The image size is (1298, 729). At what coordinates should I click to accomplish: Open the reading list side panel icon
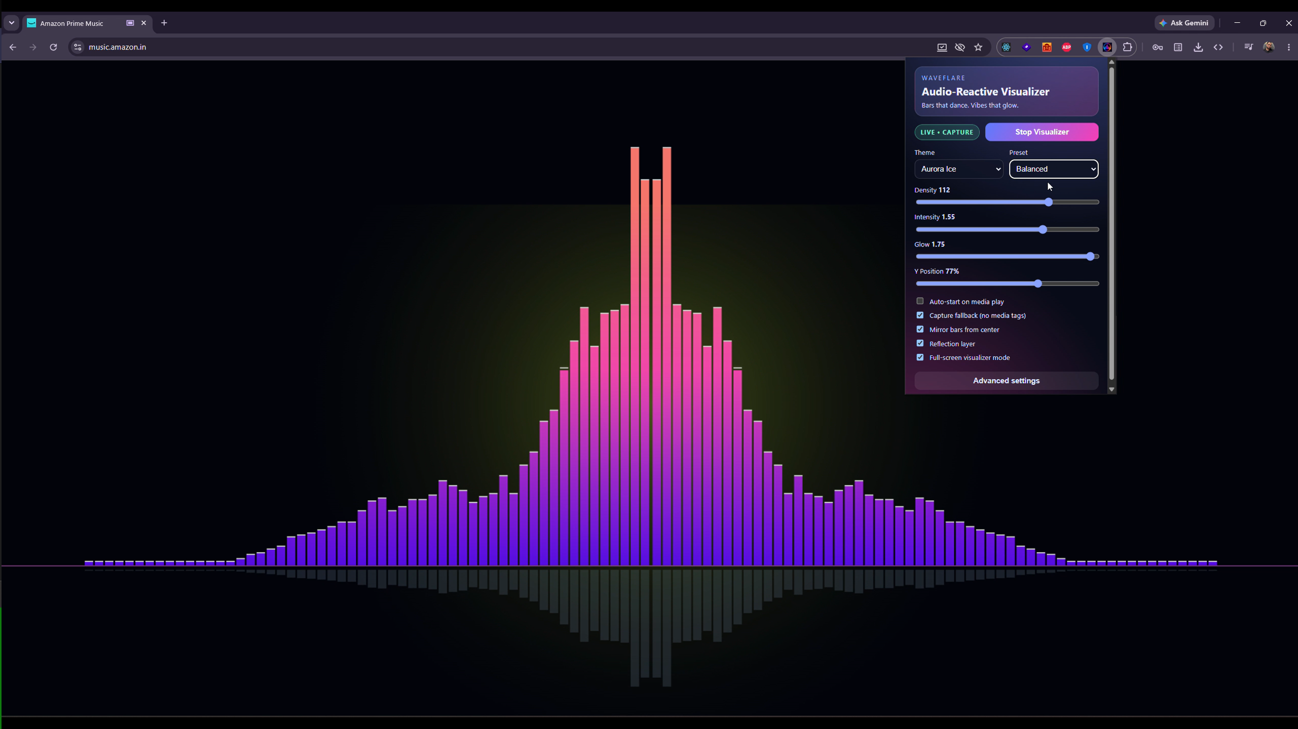coord(1178,47)
